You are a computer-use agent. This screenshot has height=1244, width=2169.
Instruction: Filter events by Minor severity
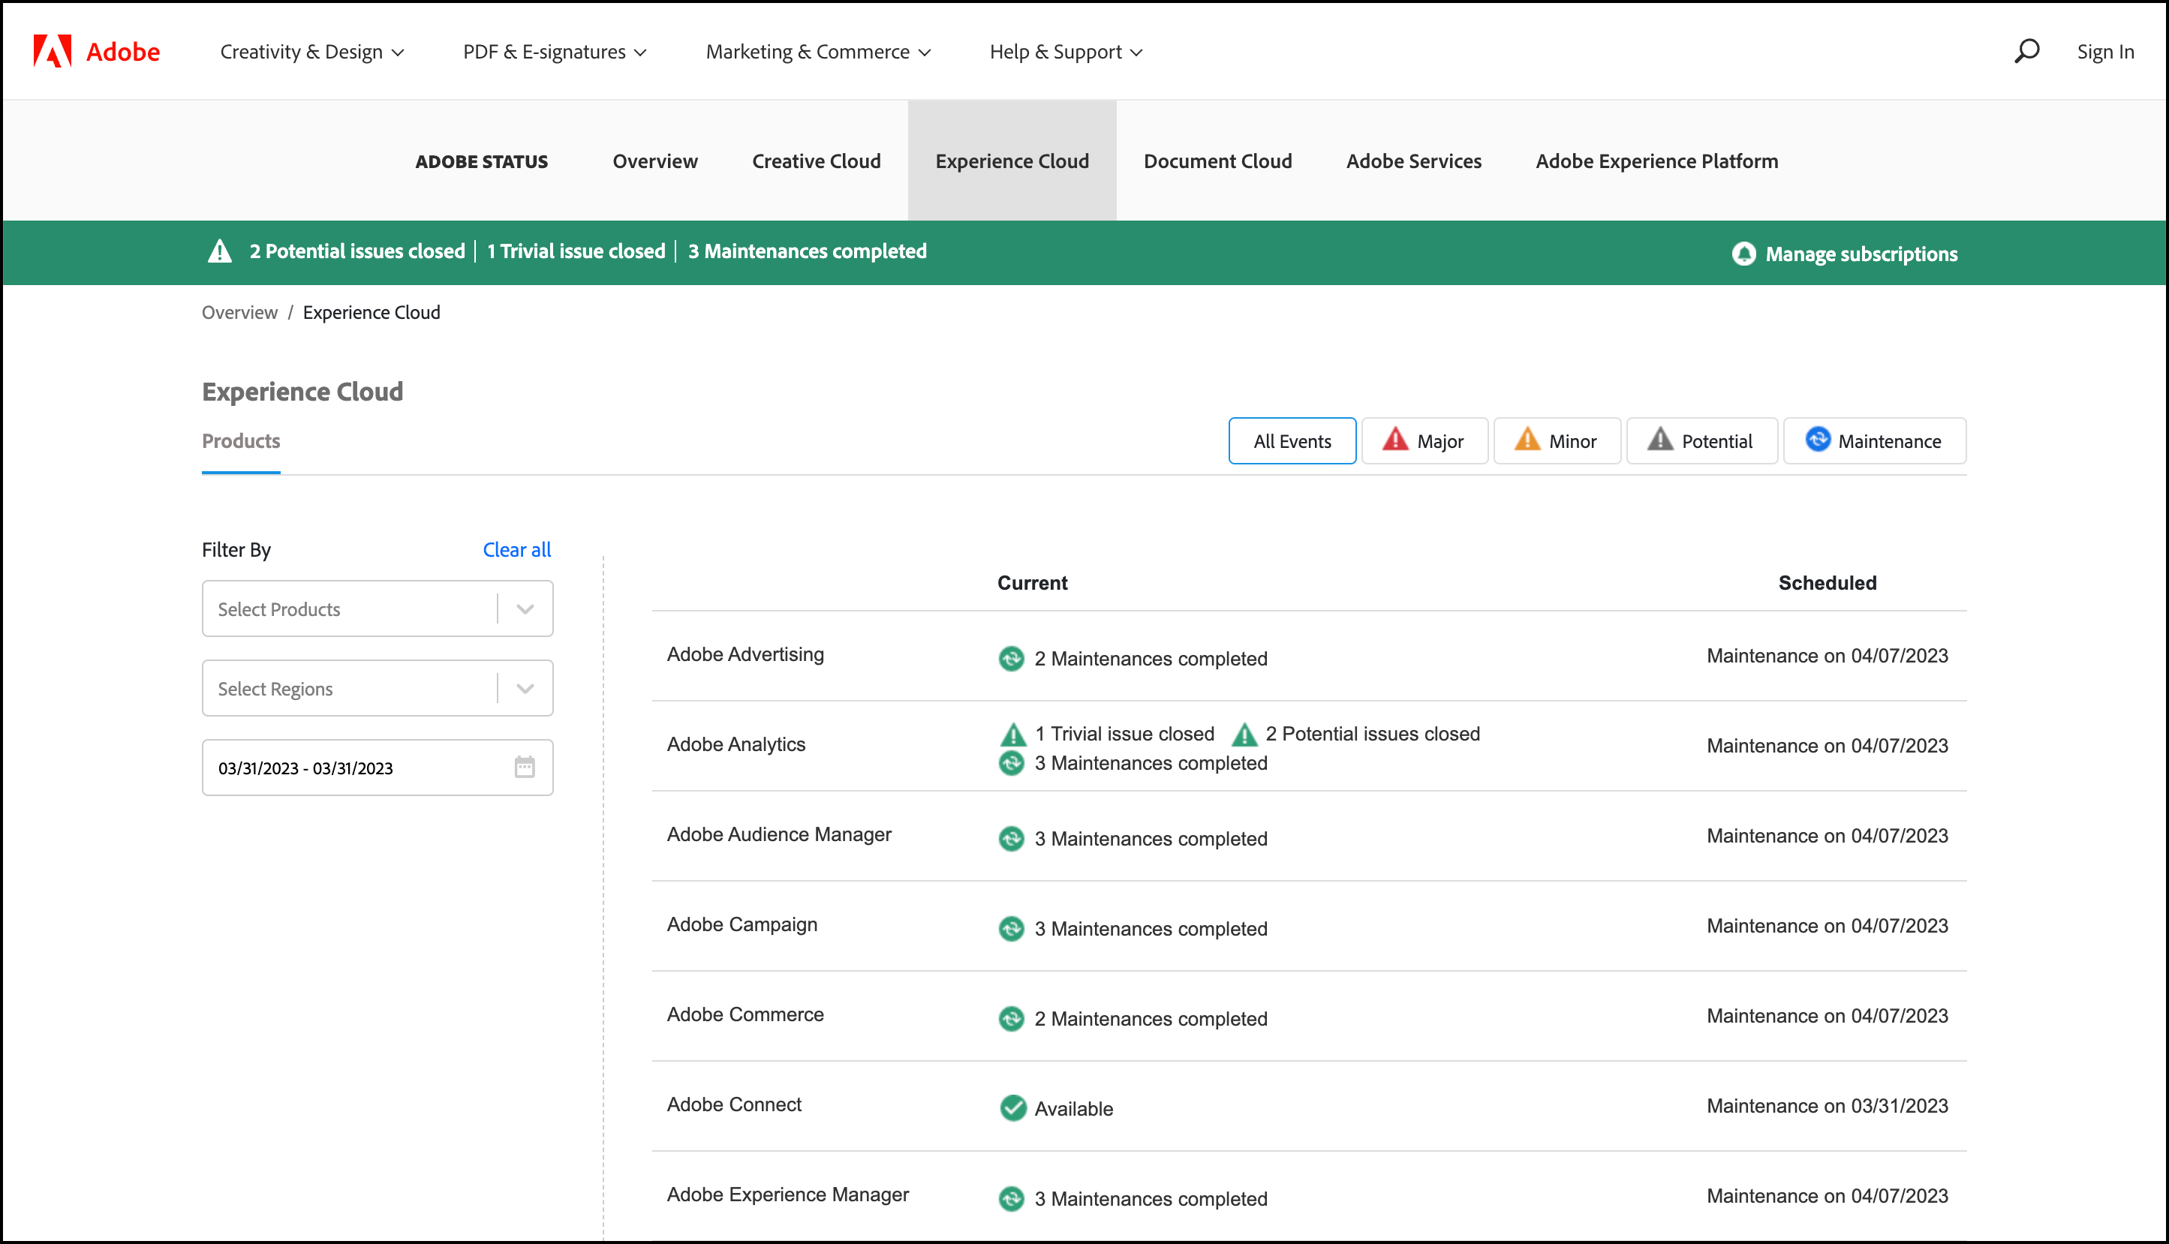(1557, 441)
